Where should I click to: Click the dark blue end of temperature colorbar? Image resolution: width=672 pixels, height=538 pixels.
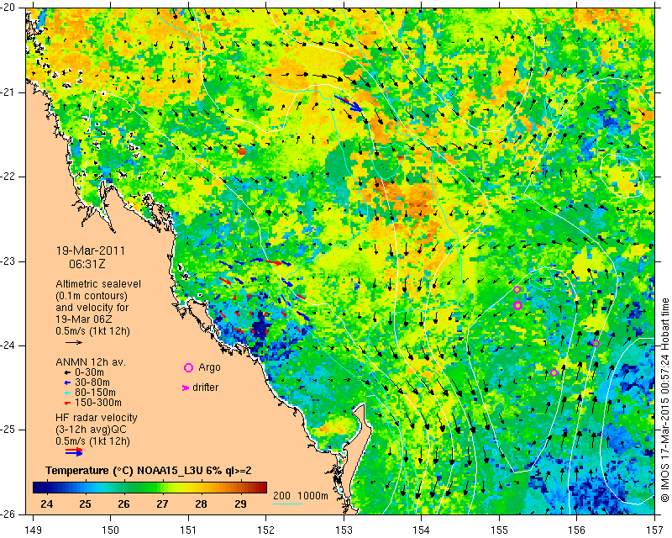[x=39, y=488]
